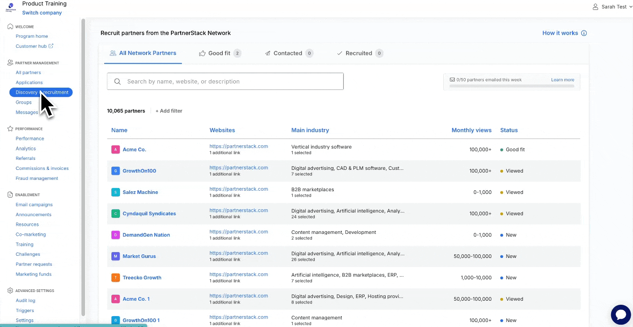Open Marketing funds in sidebar
Image resolution: width=633 pixels, height=327 pixels.
click(34, 274)
